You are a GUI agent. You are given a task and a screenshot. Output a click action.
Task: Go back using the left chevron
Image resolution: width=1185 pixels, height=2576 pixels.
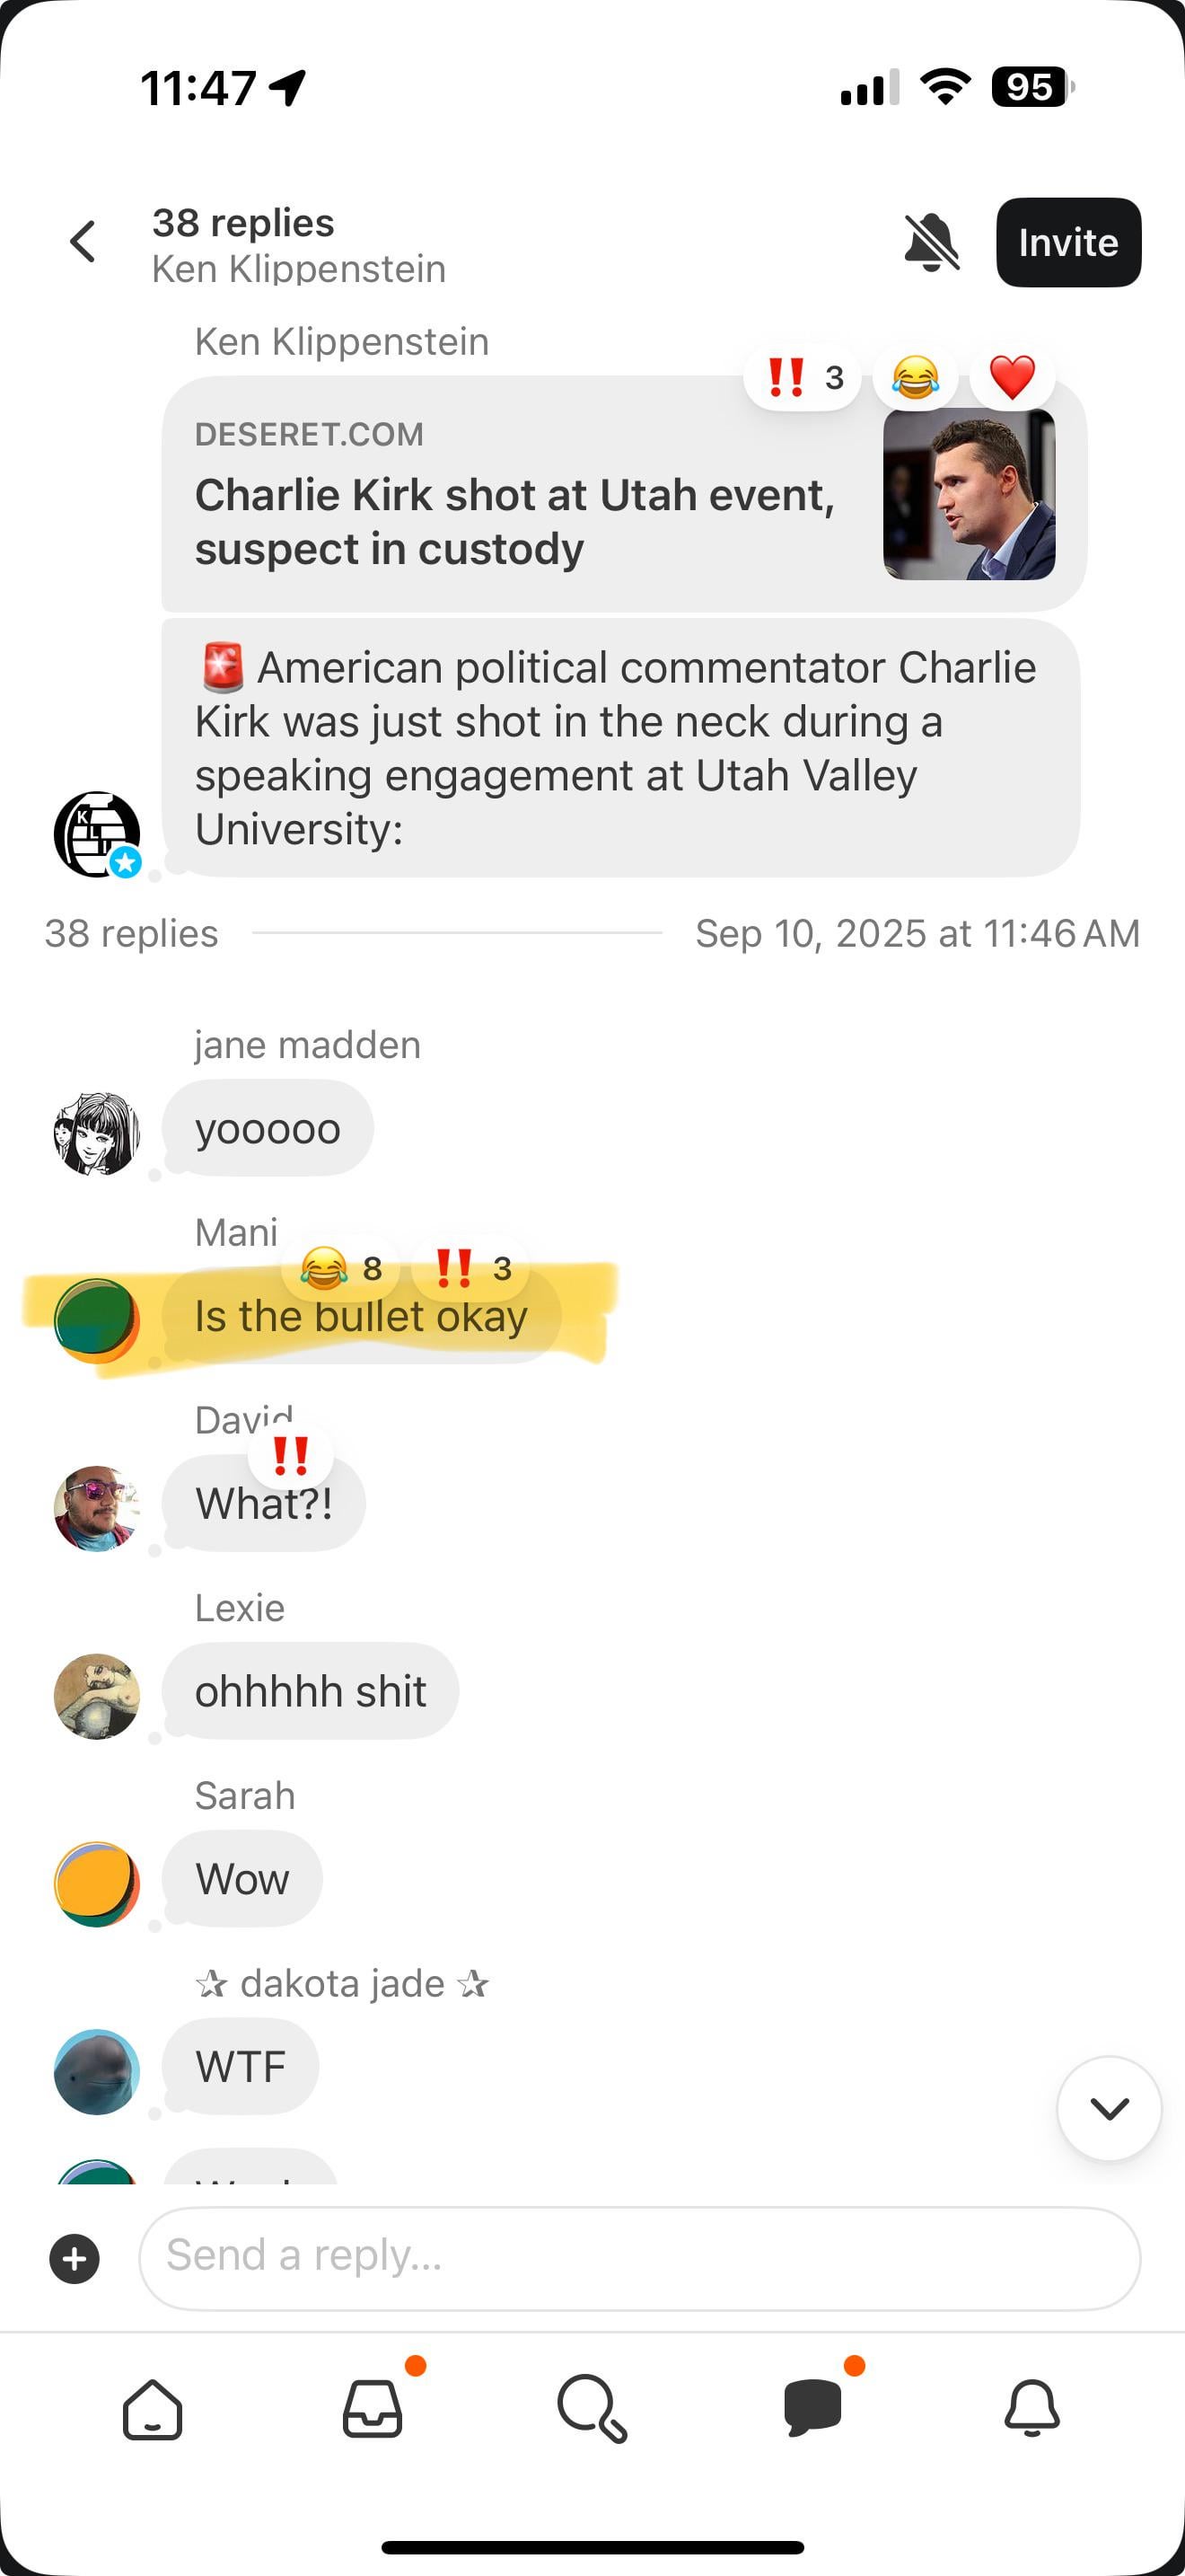[x=83, y=242]
